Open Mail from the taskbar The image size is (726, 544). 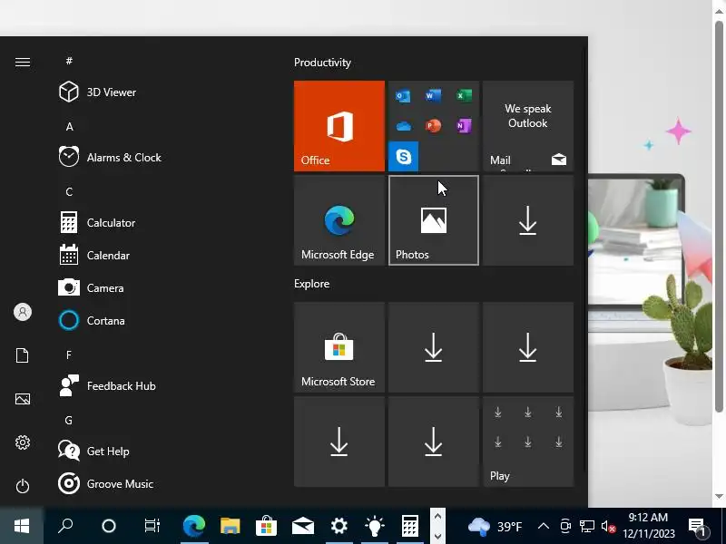303,526
